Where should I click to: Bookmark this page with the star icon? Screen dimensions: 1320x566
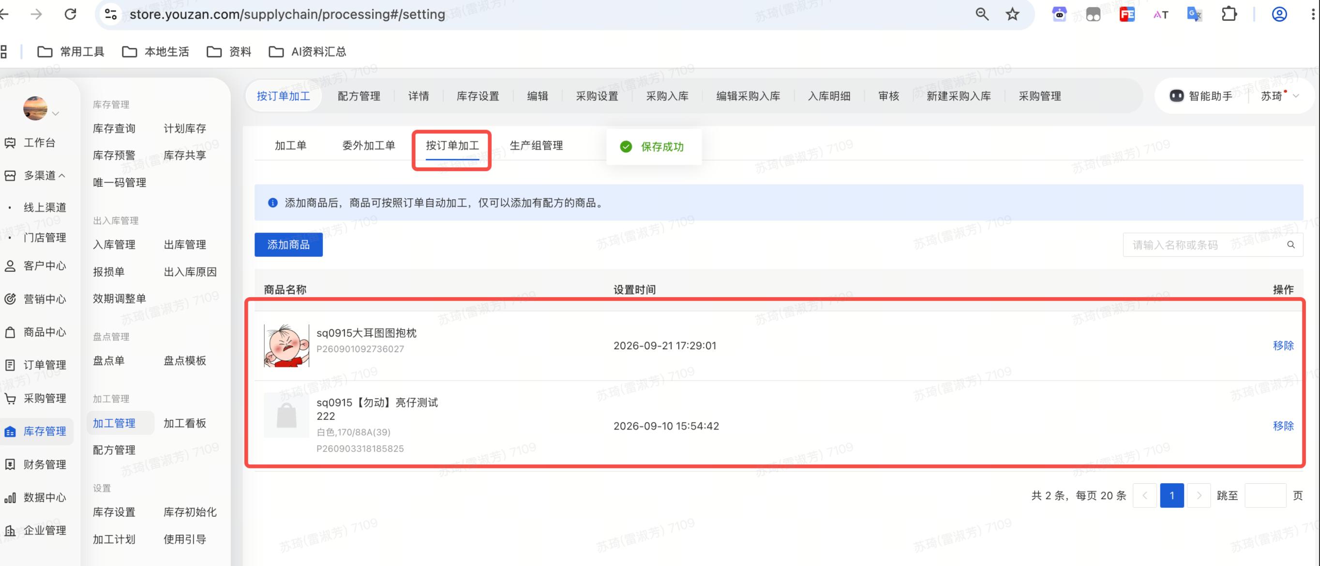pyautogui.click(x=1012, y=14)
